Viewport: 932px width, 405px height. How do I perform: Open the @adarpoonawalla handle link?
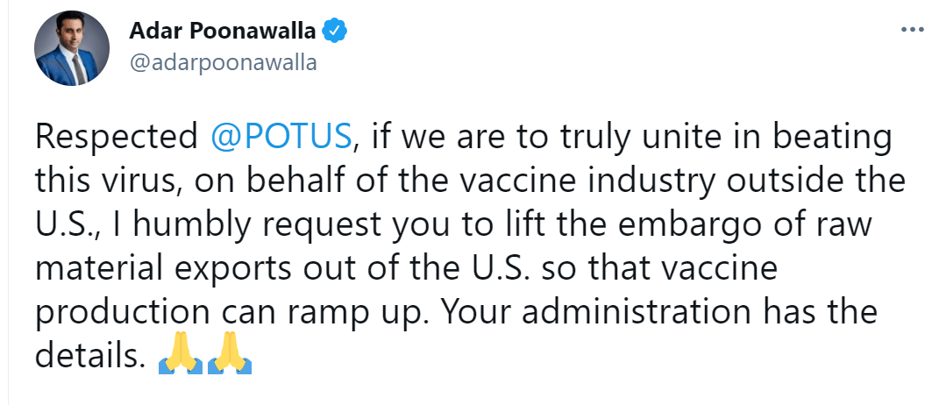pyautogui.click(x=223, y=62)
